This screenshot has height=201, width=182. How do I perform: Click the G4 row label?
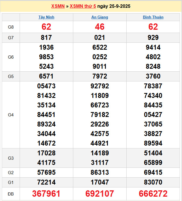pos(11,115)
